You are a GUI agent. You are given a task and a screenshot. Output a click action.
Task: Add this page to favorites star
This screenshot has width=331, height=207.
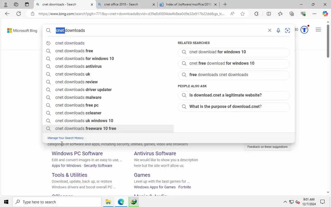tap(243, 14)
